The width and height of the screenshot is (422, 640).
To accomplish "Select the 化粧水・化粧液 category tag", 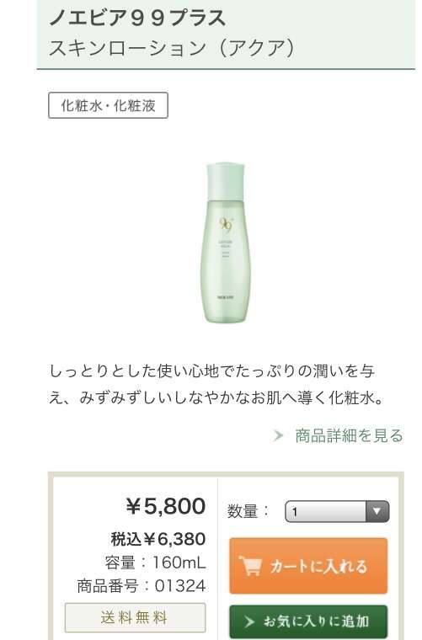I will [x=108, y=106].
